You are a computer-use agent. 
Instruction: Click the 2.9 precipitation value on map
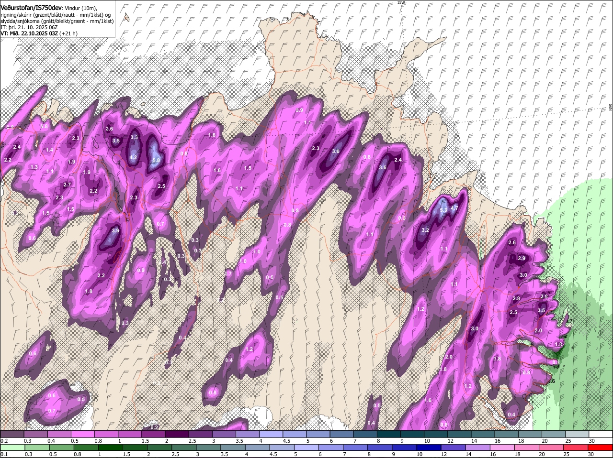(522, 258)
